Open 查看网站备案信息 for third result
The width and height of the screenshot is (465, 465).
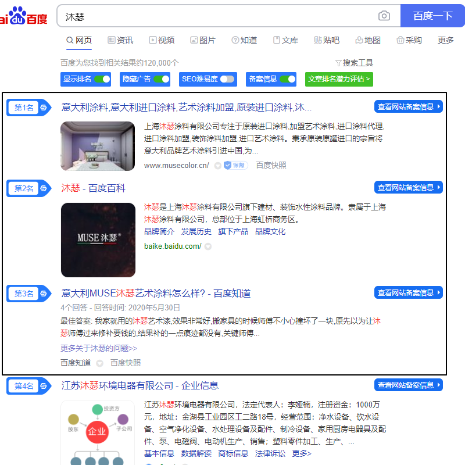409,292
